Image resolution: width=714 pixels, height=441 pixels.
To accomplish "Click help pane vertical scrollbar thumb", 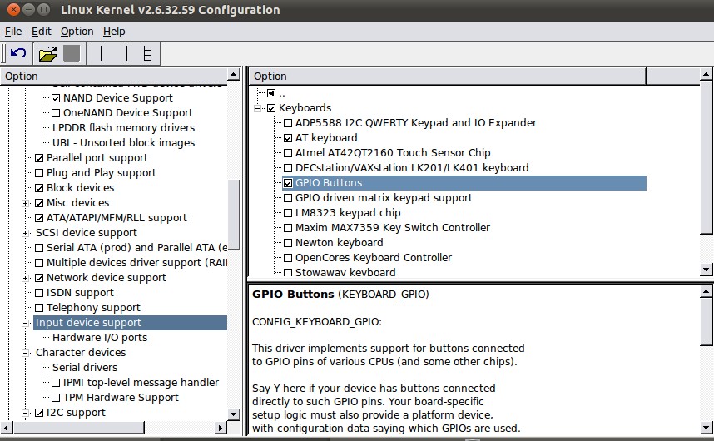I will (706, 322).
